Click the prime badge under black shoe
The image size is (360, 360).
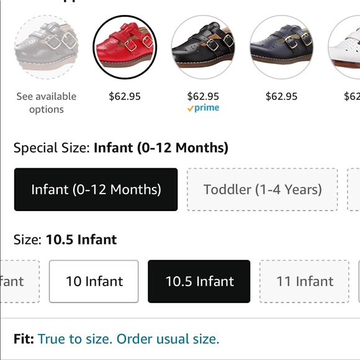tap(203, 108)
